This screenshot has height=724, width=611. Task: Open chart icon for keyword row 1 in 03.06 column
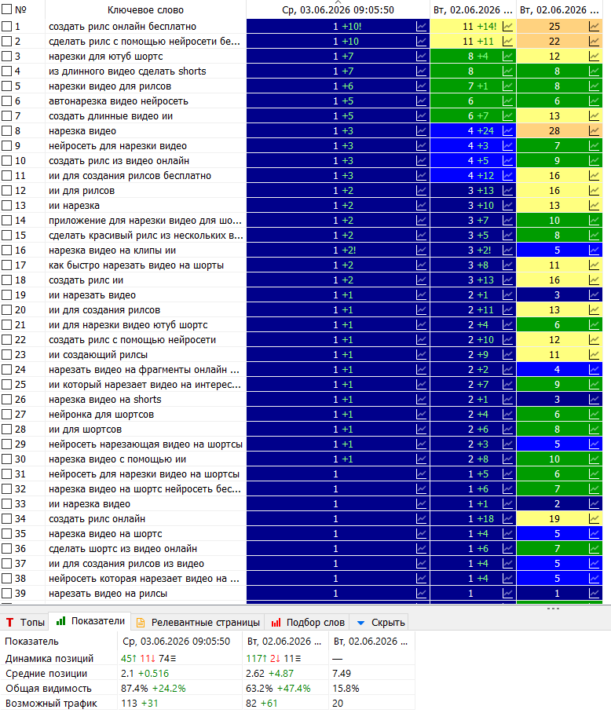coord(421,27)
